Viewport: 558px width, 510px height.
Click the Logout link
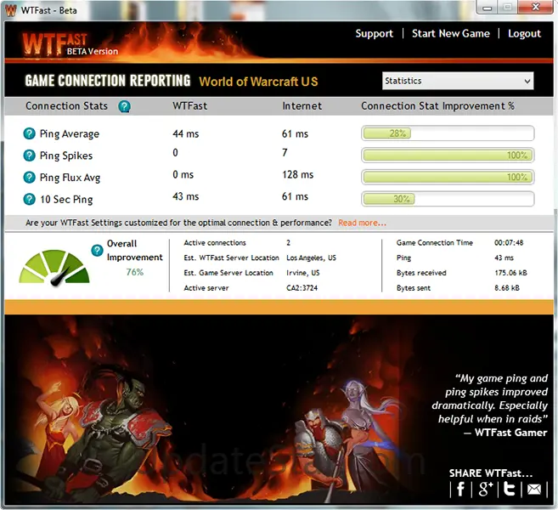524,33
